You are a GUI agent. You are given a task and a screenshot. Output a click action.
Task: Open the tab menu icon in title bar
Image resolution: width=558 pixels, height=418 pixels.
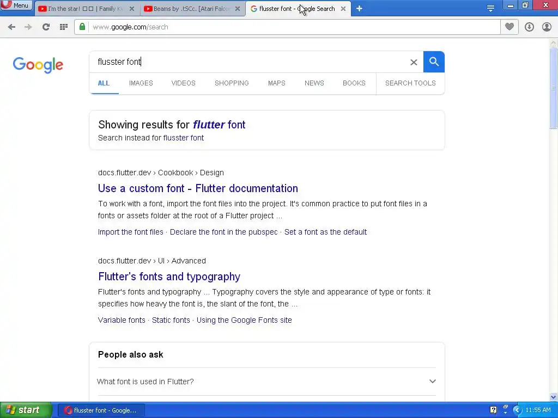pos(490,9)
